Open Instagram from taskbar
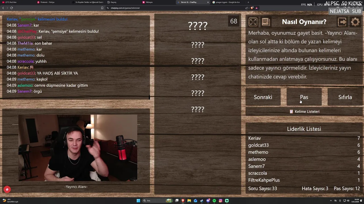This screenshot has height=204, width=364. pyautogui.click(x=220, y=201)
